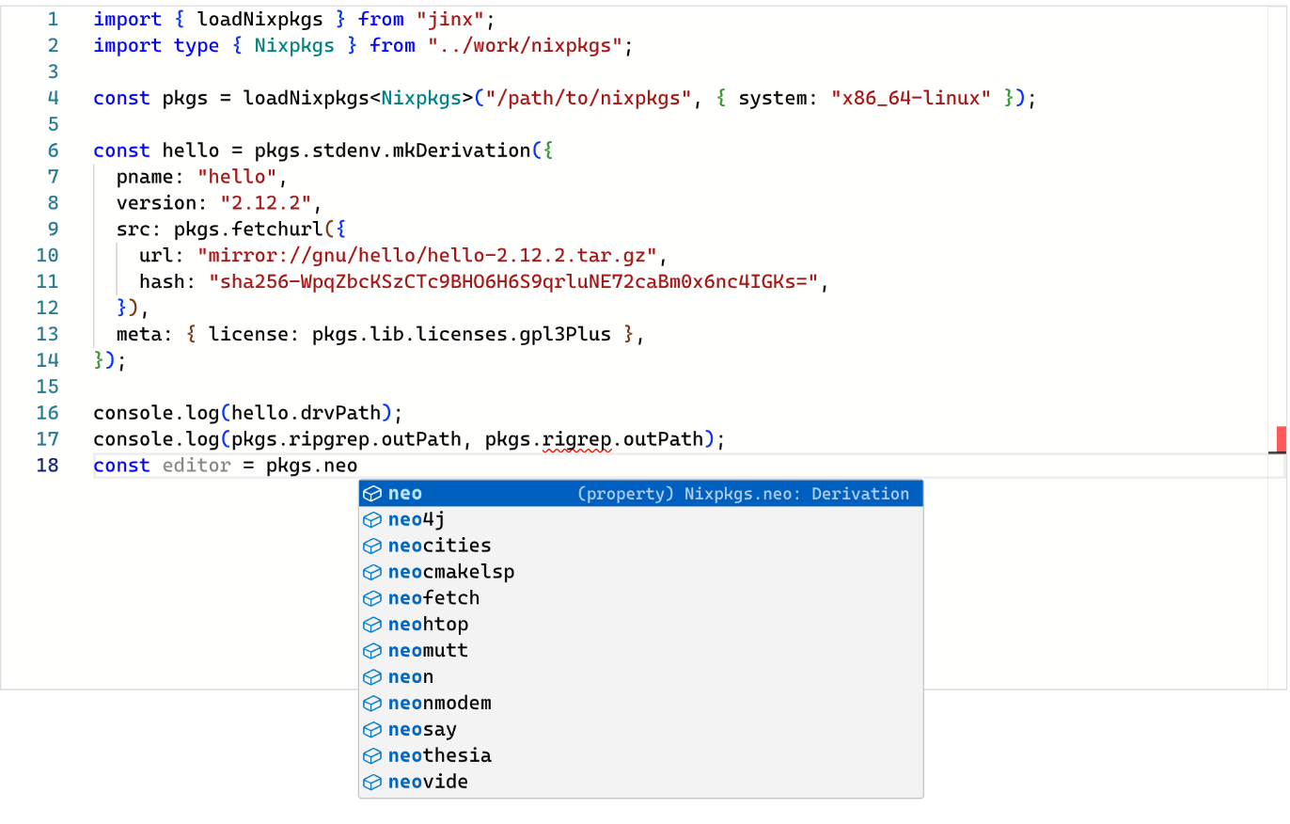The height and width of the screenshot is (824, 1290).
Task: Click the Nixpkgs.neo: Derivation type detail
Action: coord(797,494)
